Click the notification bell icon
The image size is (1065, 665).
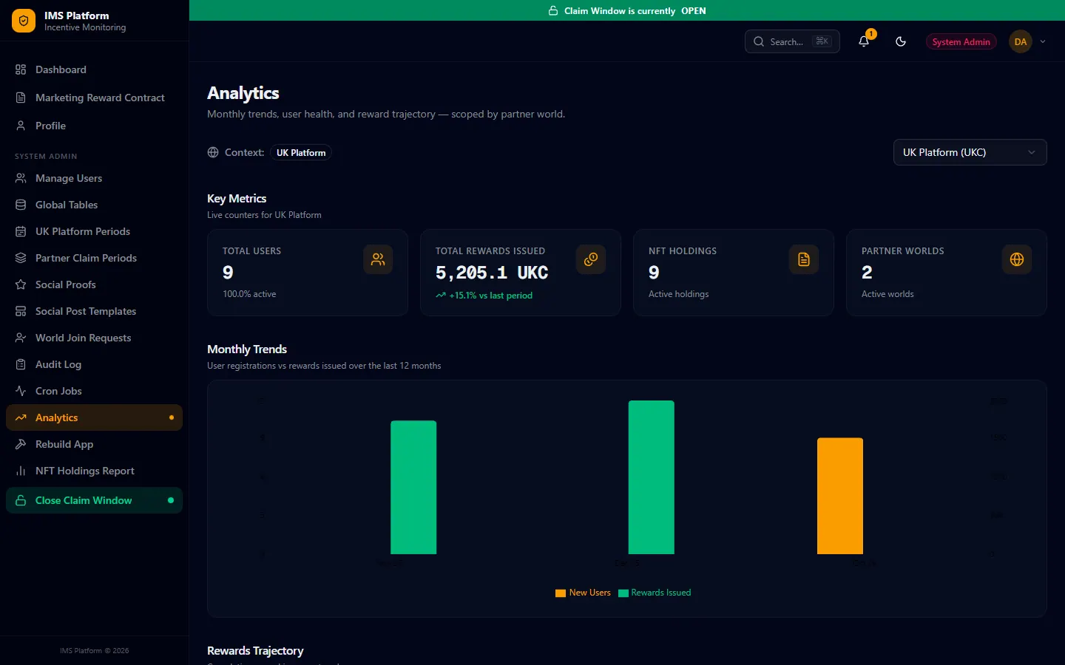[864, 41]
